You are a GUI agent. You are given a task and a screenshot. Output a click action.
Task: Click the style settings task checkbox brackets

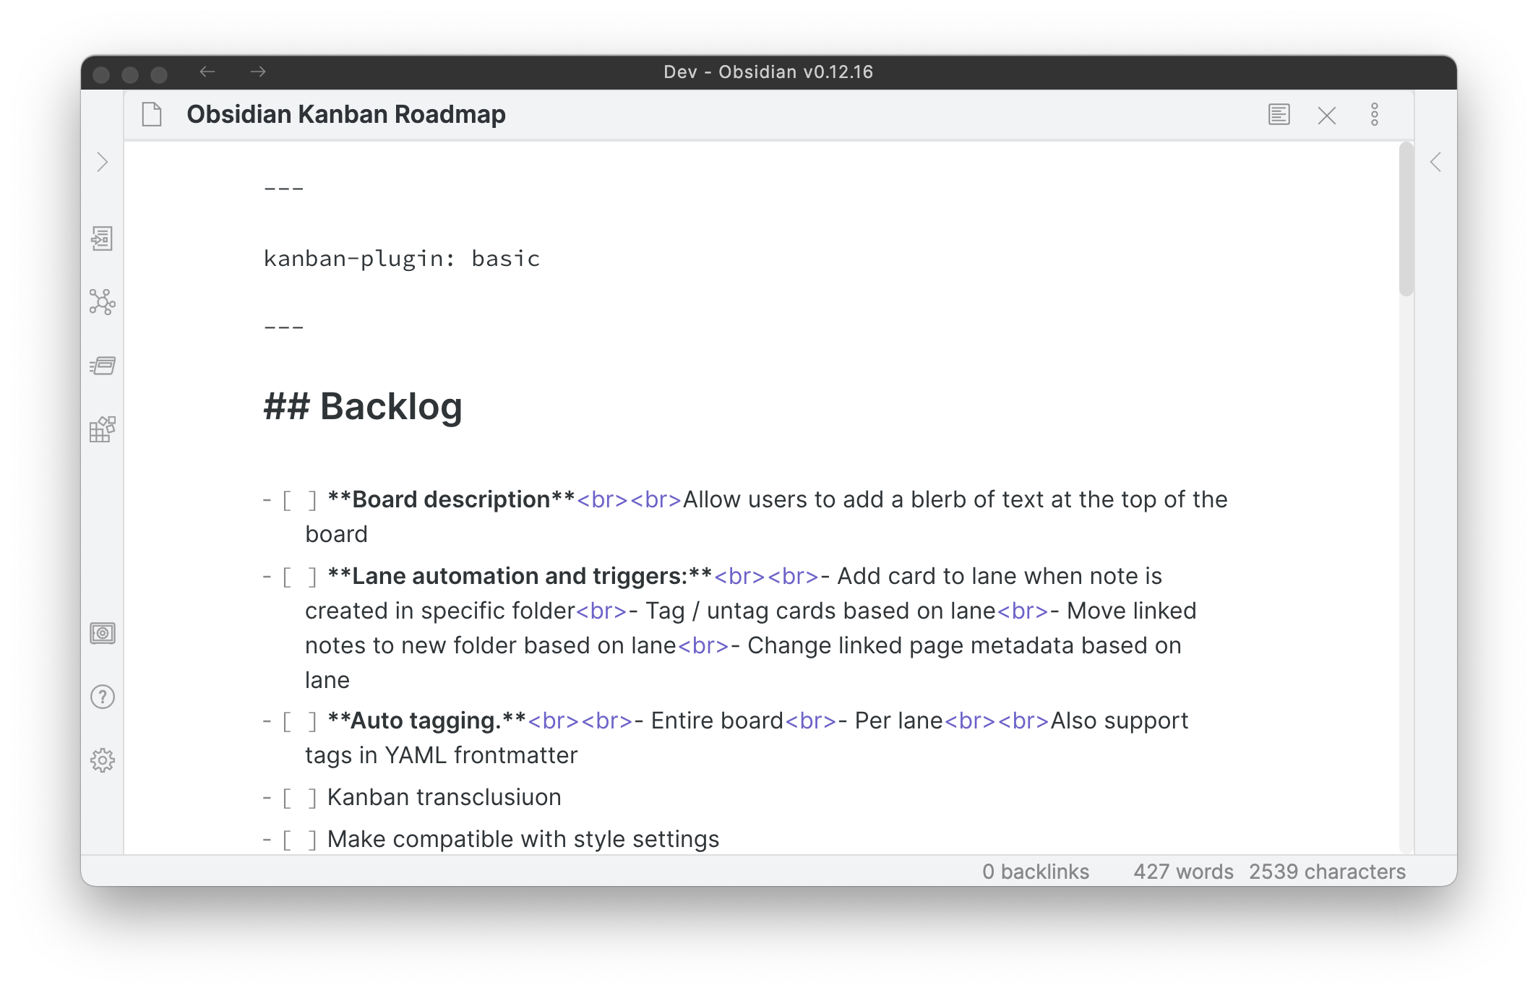pyautogui.click(x=299, y=840)
